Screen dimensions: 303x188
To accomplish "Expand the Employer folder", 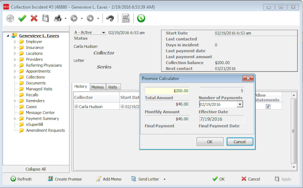I will click(15, 42).
